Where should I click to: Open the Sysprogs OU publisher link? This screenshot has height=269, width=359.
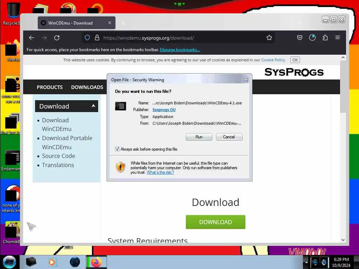pyautogui.click(x=164, y=110)
